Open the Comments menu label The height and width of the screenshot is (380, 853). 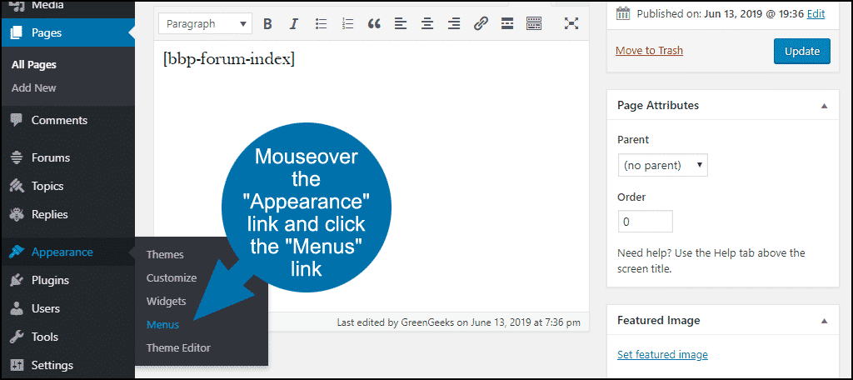coord(59,120)
